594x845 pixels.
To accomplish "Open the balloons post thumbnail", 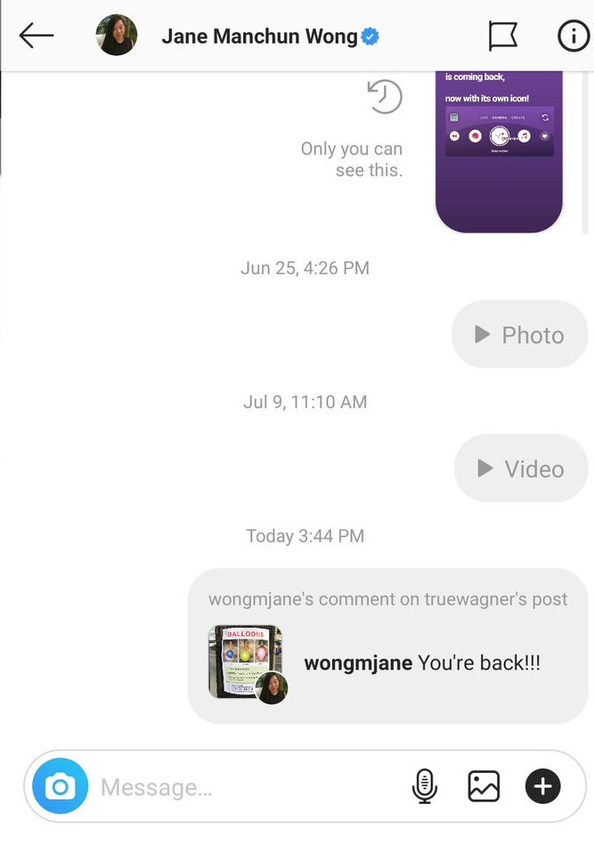I will point(245,662).
